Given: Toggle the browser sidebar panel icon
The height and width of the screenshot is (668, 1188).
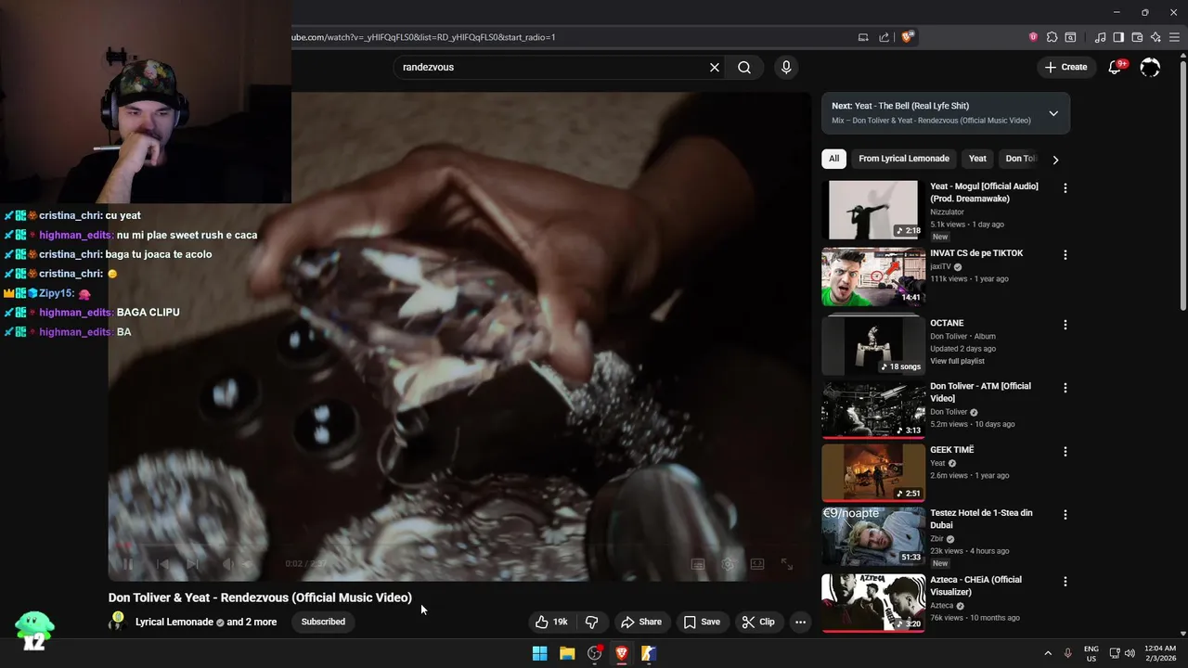Looking at the screenshot, I should [x=1118, y=37].
